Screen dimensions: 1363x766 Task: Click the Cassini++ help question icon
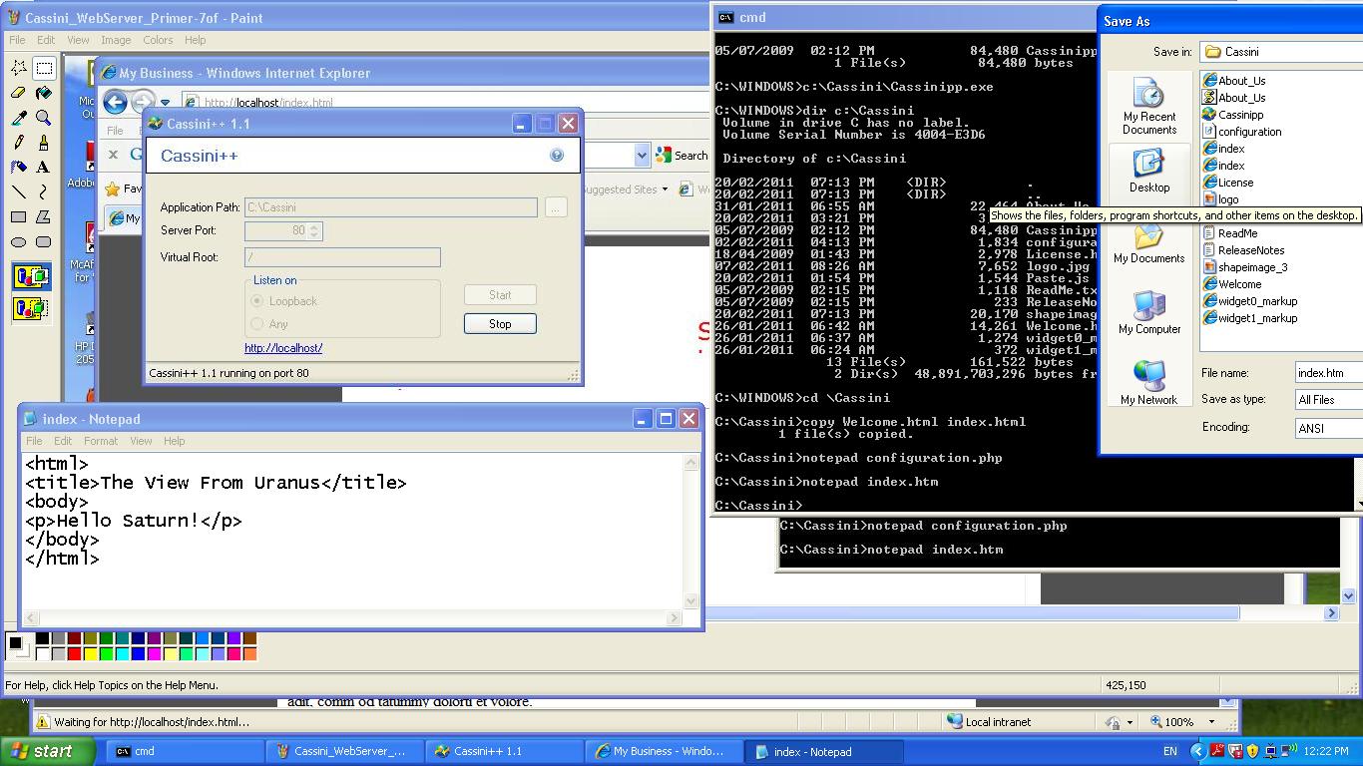point(557,156)
